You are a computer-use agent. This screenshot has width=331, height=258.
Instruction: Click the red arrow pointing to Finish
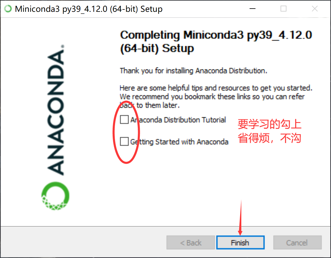(241, 218)
